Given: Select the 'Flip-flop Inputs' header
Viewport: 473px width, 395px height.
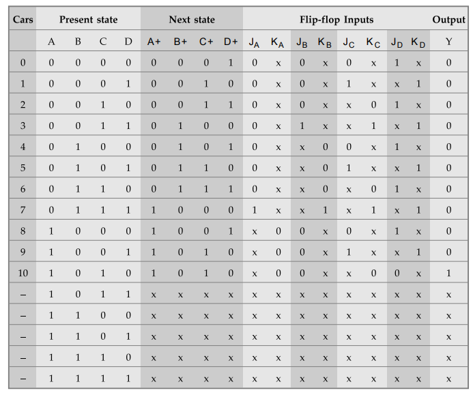Looking at the screenshot, I should 336,20.
